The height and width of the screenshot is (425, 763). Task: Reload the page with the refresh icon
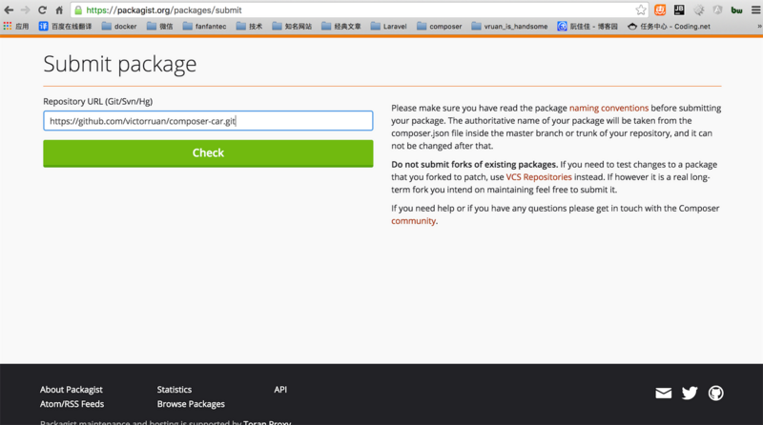(42, 10)
